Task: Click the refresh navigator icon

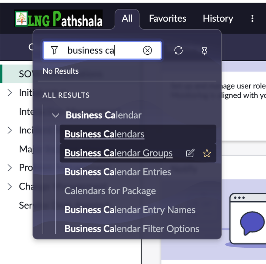Action: click(x=179, y=51)
